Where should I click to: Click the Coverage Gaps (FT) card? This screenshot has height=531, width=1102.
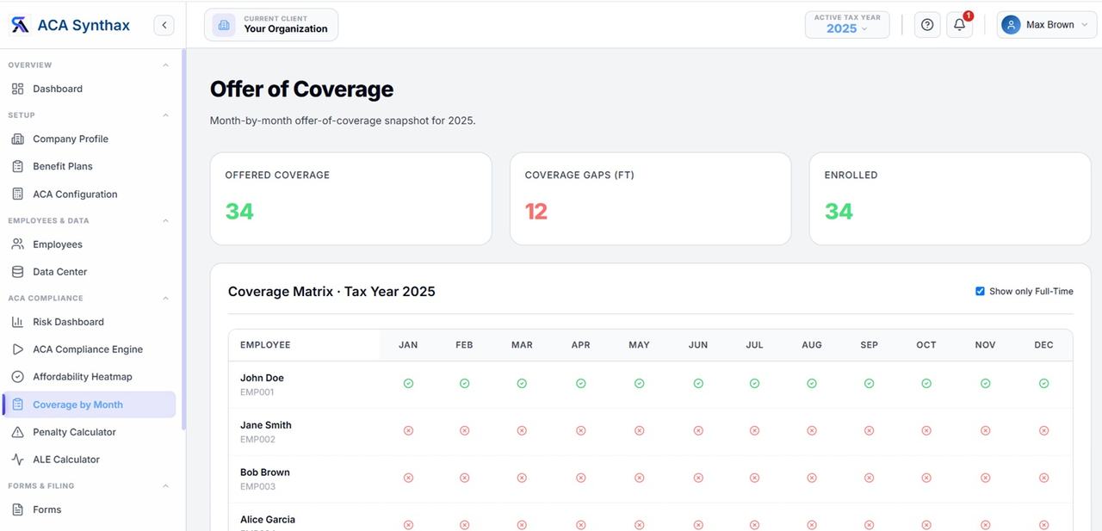(x=651, y=199)
